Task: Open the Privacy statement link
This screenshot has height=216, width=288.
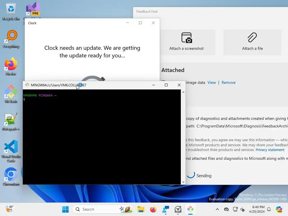Action: tap(270, 150)
